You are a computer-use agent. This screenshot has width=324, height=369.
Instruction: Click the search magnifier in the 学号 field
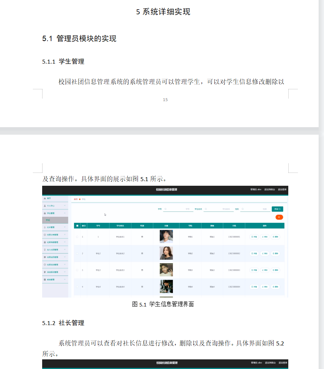(165, 209)
